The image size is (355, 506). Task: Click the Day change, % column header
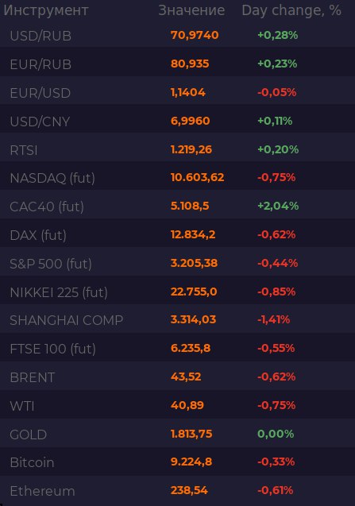point(291,10)
